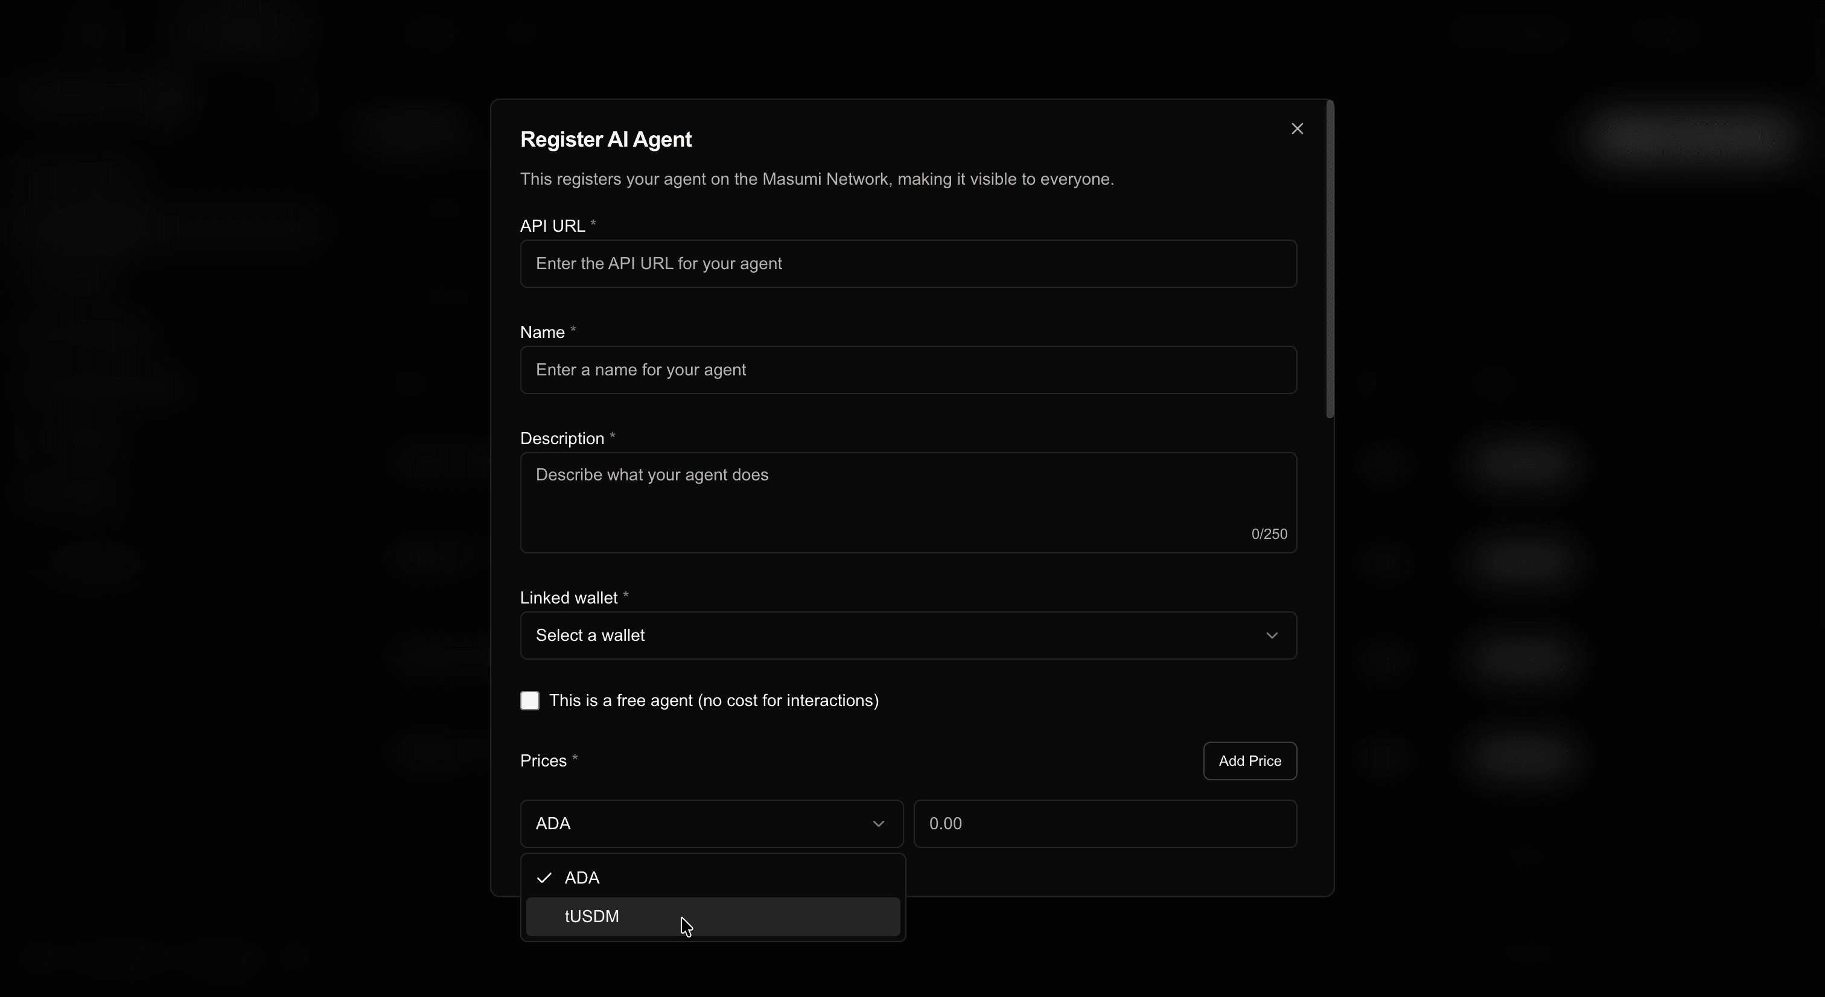The height and width of the screenshot is (997, 1825).
Task: Open the Select a wallet dropdown
Action: pos(908,635)
